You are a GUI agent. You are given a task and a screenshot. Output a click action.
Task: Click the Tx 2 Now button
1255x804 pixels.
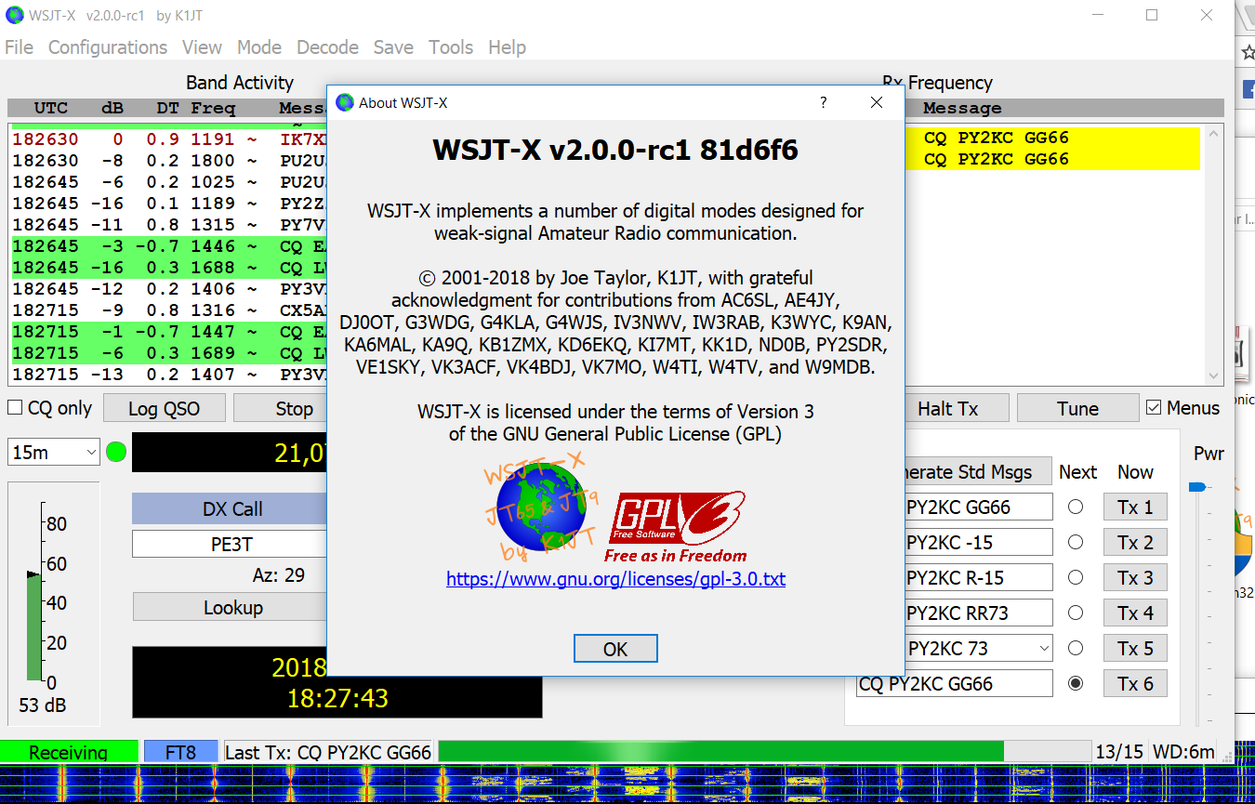click(x=1135, y=543)
